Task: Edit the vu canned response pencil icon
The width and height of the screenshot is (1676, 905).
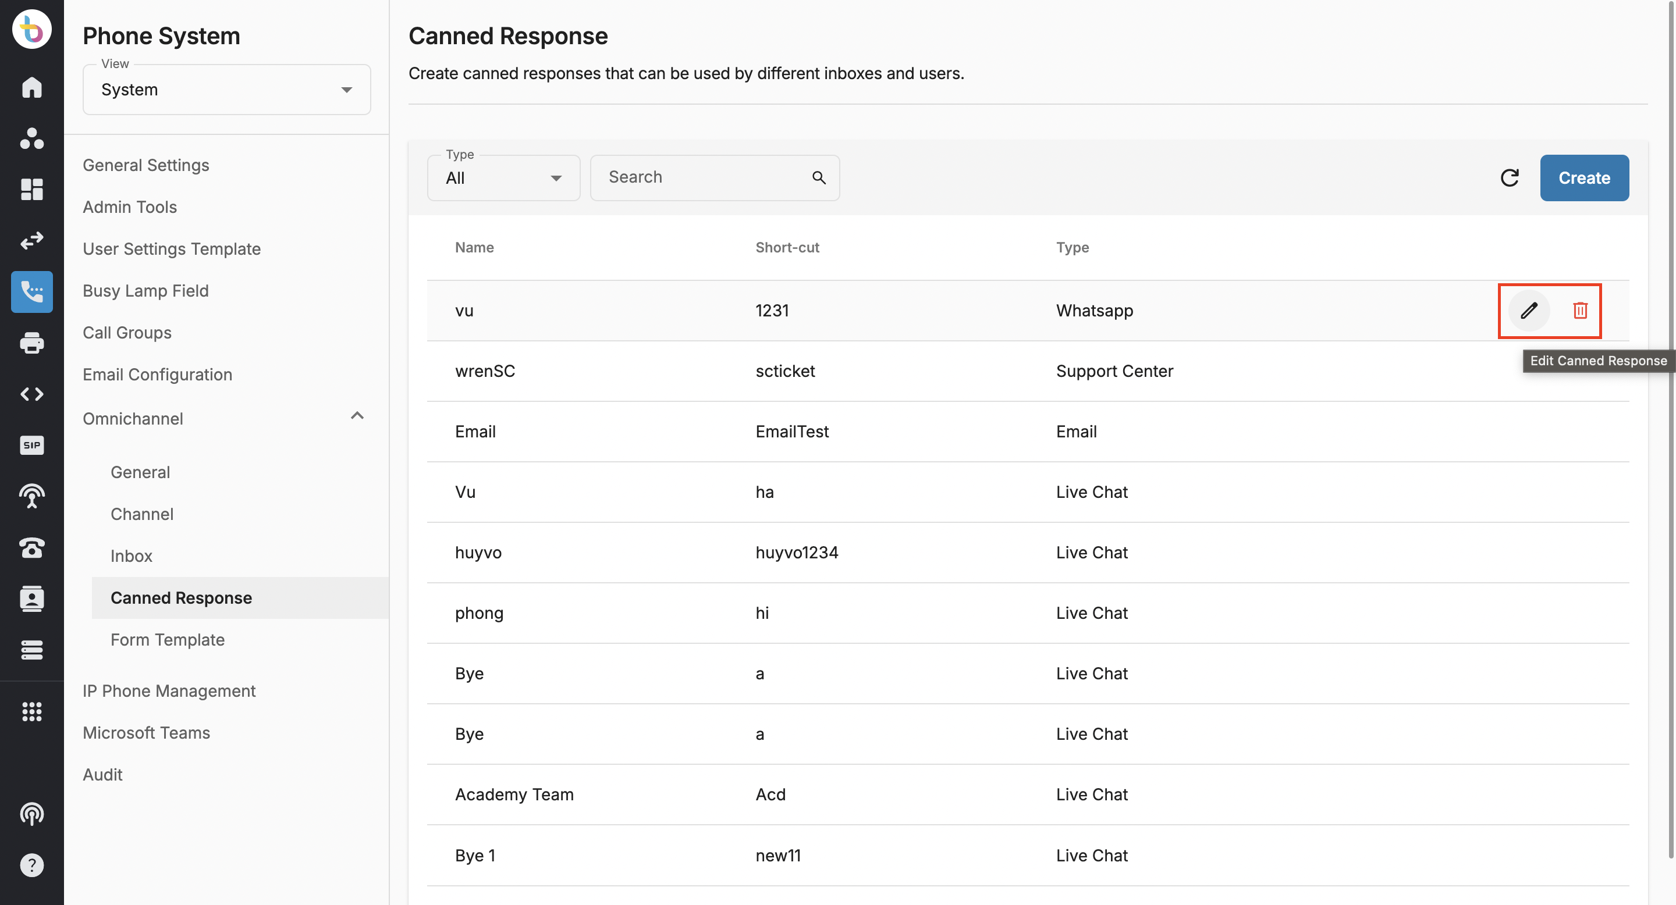Action: pyautogui.click(x=1528, y=311)
